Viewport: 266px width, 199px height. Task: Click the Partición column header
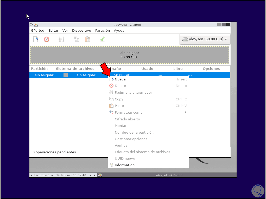tap(39, 69)
